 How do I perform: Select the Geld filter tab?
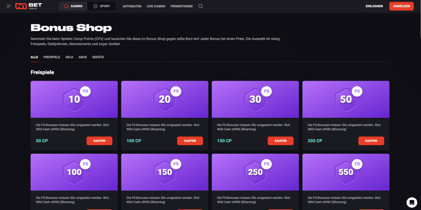pos(69,57)
